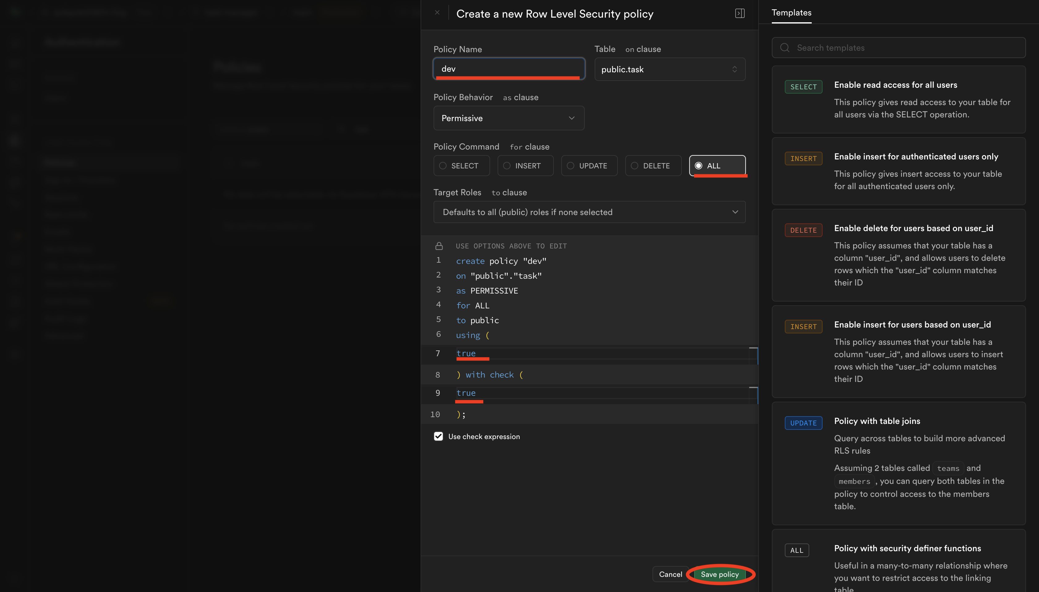Open the public.task table selector
Viewport: 1039px width, 592px height.
coord(669,70)
